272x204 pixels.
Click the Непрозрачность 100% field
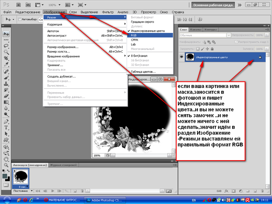click(259, 35)
